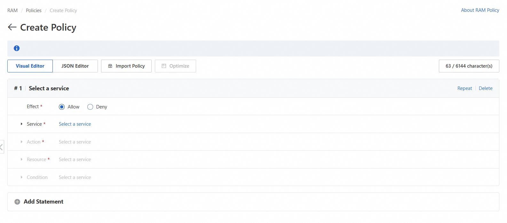The height and width of the screenshot is (223, 507).
Task: Click the plus icon beside Add Statement
Action: click(17, 202)
